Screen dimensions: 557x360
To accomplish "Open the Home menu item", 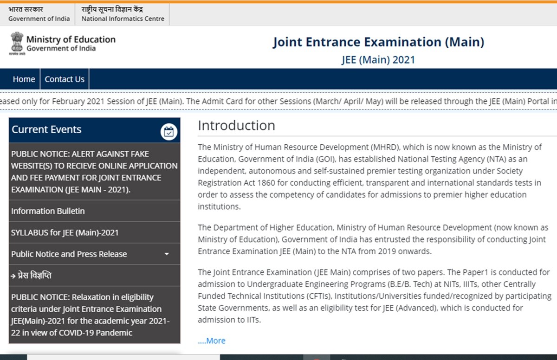I will (24, 79).
